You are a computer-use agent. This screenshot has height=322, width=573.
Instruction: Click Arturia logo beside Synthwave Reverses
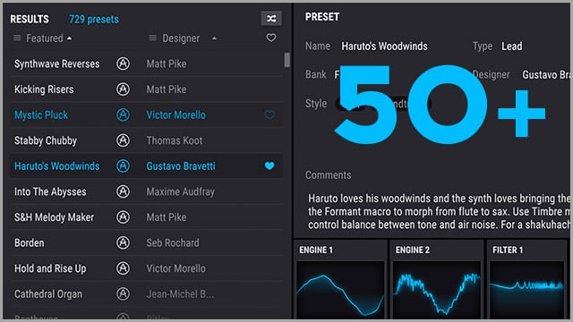point(123,64)
